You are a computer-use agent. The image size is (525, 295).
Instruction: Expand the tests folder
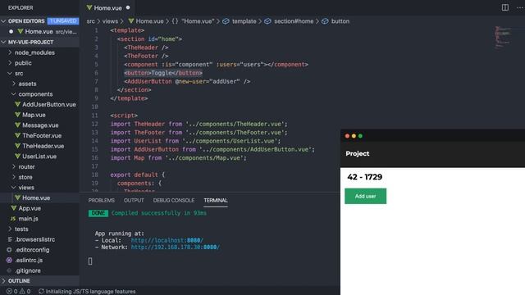pyautogui.click(x=10, y=229)
